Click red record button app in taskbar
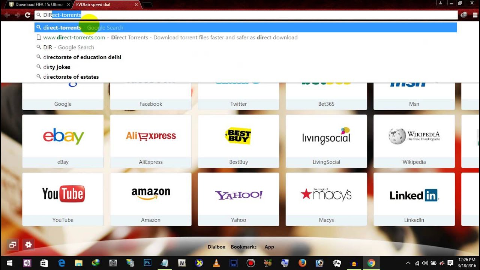Screen dimensions: 480x270 click(x=251, y=263)
